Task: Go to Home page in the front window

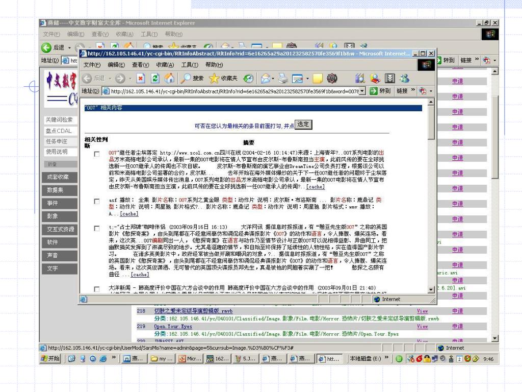Action: pyautogui.click(x=169, y=78)
